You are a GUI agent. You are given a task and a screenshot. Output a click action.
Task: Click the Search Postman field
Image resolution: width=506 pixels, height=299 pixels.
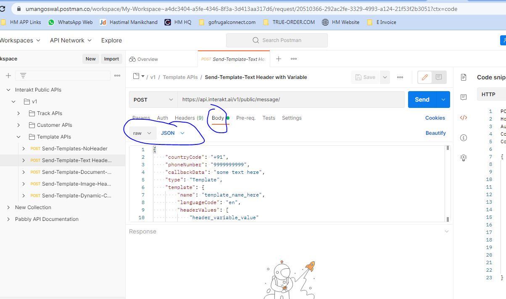coord(277,40)
